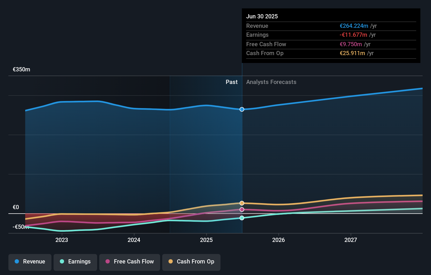This screenshot has height=275, width=431.
Task: Select the blue Revenue data point marker
Action: coord(242,109)
